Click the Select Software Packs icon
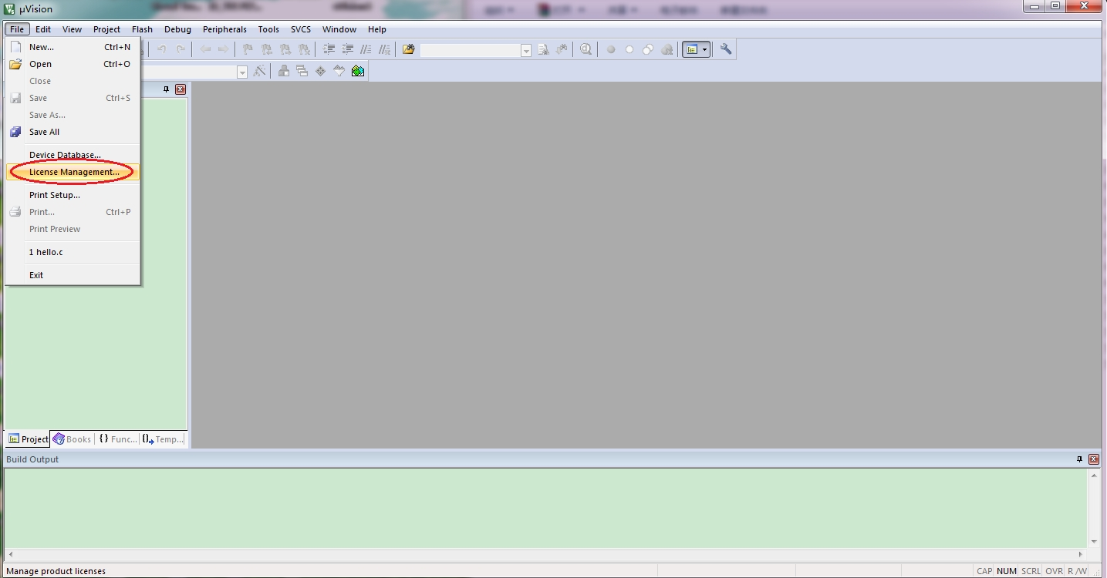Screen dimensions: 1107x578 339,71
